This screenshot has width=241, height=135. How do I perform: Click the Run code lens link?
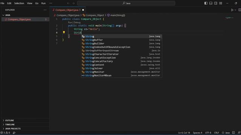pos(70,22)
